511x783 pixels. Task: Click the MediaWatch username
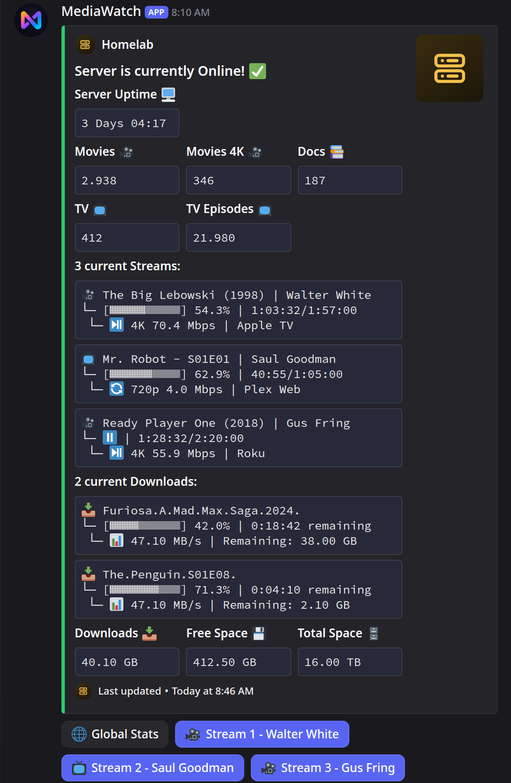pyautogui.click(x=101, y=11)
